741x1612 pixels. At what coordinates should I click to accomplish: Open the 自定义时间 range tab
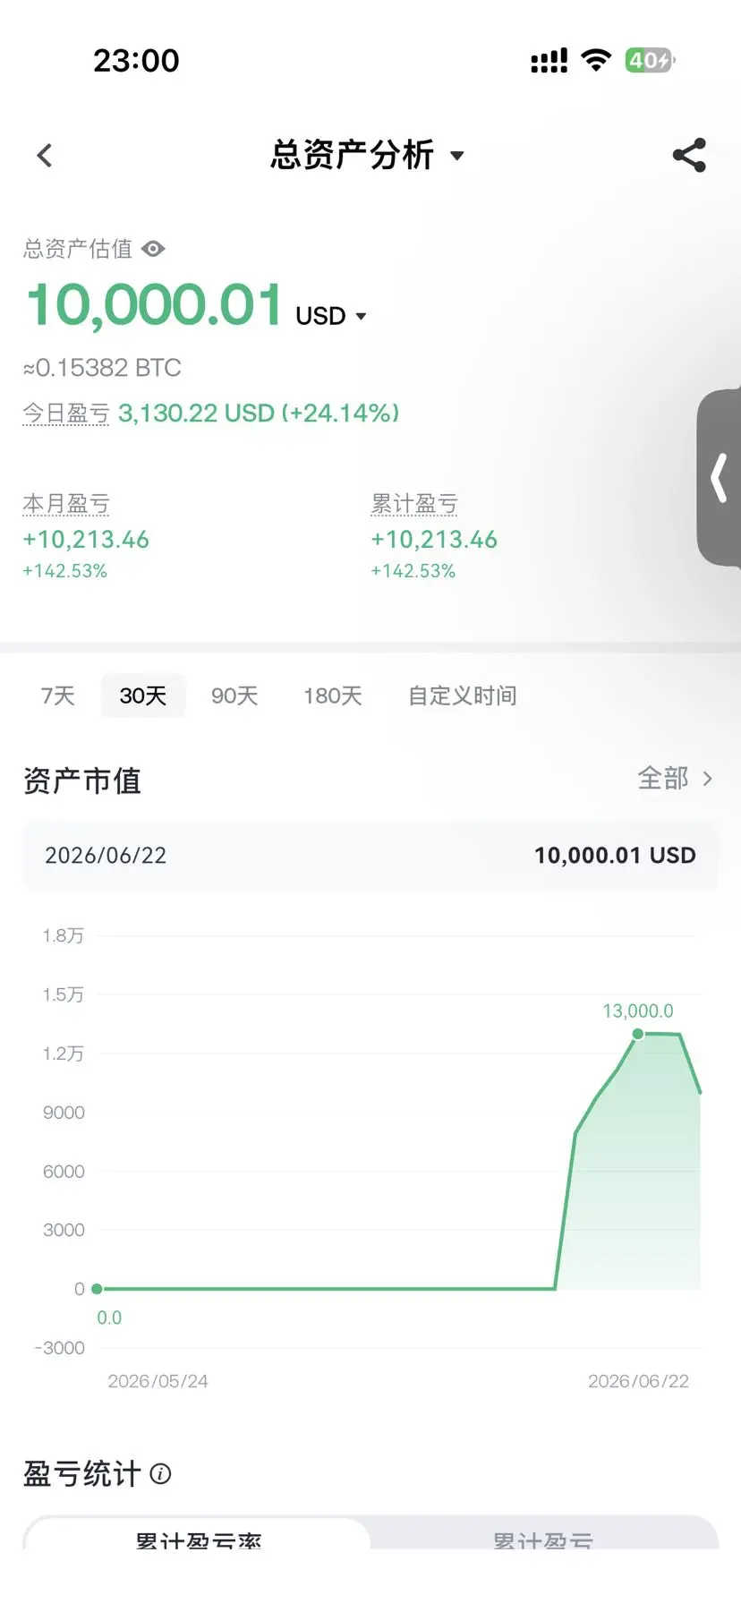pyautogui.click(x=463, y=695)
